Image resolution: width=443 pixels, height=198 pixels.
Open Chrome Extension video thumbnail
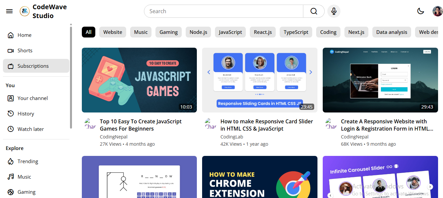260,177
